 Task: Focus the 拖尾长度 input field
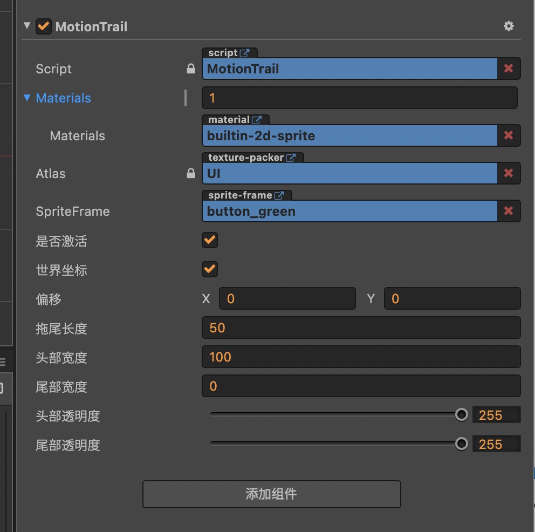(361, 328)
